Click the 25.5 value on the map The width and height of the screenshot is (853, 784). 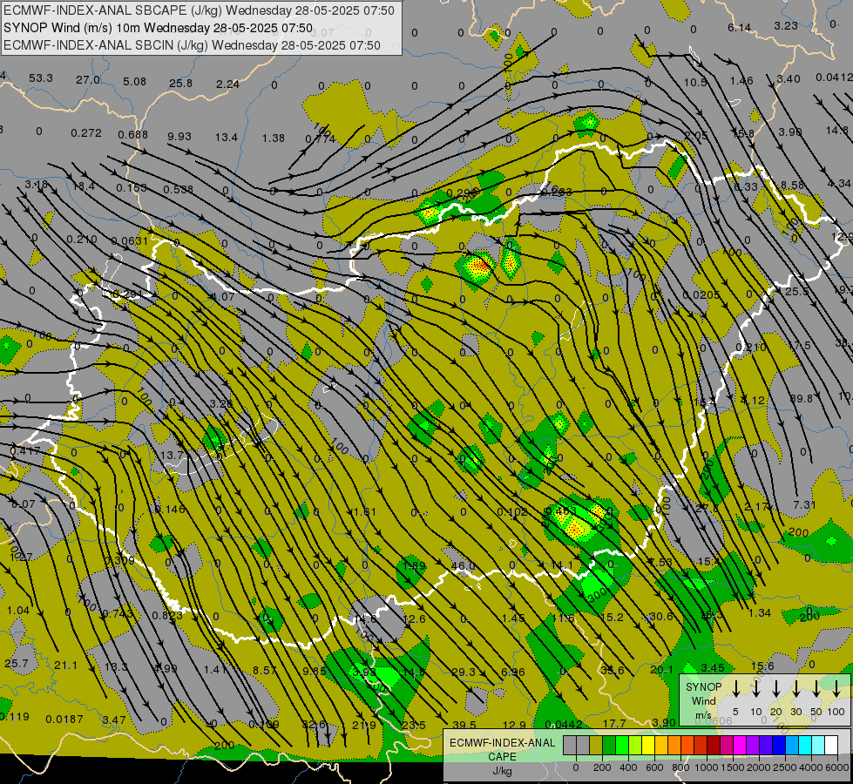click(x=796, y=292)
